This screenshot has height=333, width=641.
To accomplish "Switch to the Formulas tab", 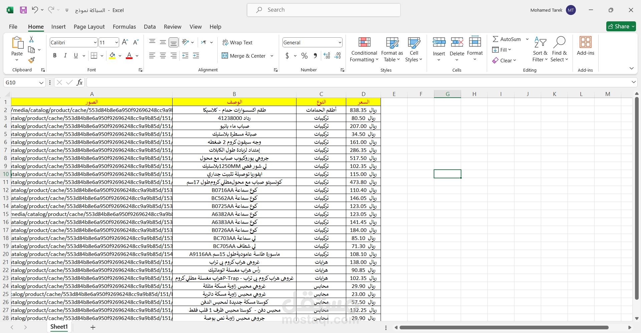I will tap(124, 27).
